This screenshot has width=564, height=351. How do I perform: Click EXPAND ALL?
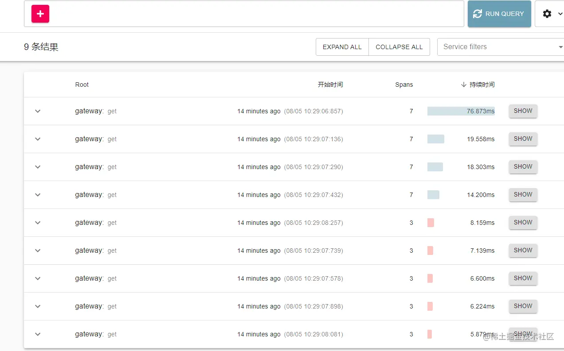[342, 47]
